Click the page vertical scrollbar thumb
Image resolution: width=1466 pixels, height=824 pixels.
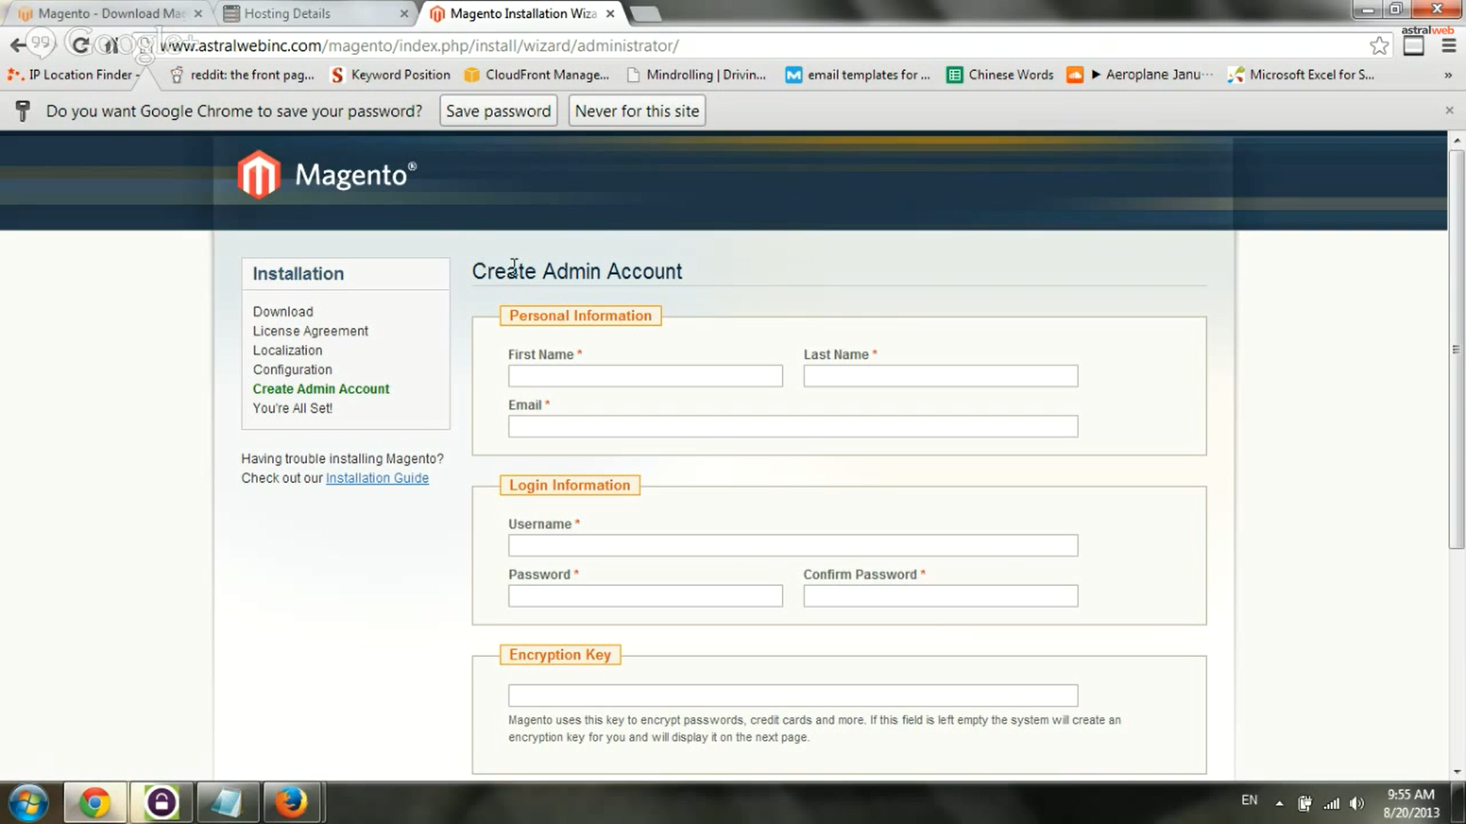coord(1456,349)
